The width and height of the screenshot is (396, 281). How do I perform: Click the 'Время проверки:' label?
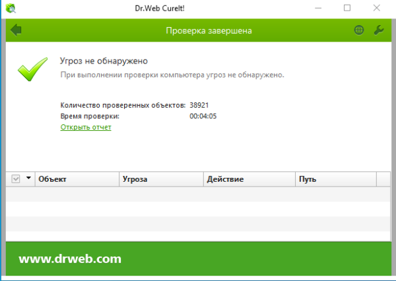[90, 116]
